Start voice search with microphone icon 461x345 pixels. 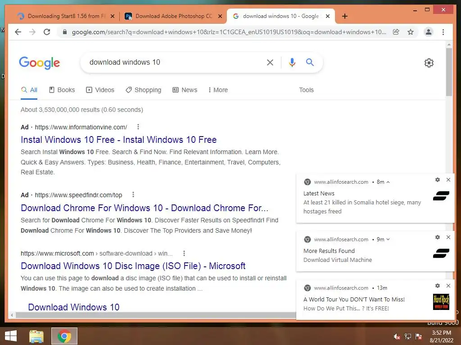click(292, 62)
